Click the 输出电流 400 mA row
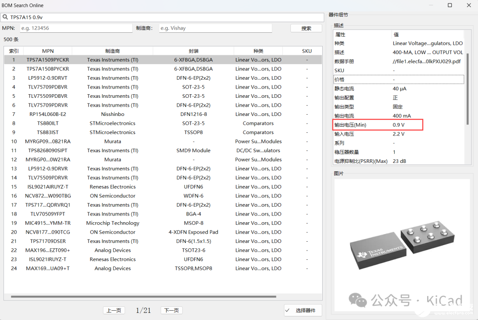The height and width of the screenshot is (320, 478). (x=398, y=116)
